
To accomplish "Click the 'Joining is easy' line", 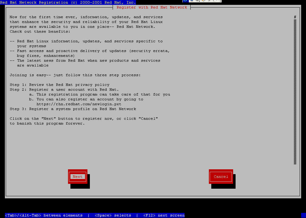I will pyautogui.click(x=75, y=75).
